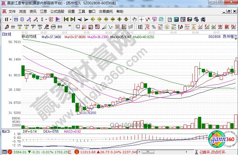Jump to first record arrow icon
Image resolution: width=238 pixels, height=155 pixels.
(x=66, y=19)
